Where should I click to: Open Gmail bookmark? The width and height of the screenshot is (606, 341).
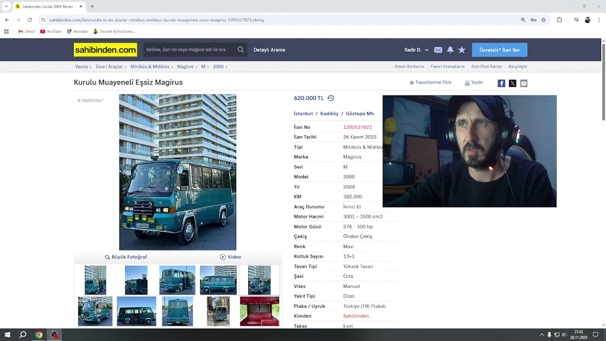(x=27, y=31)
